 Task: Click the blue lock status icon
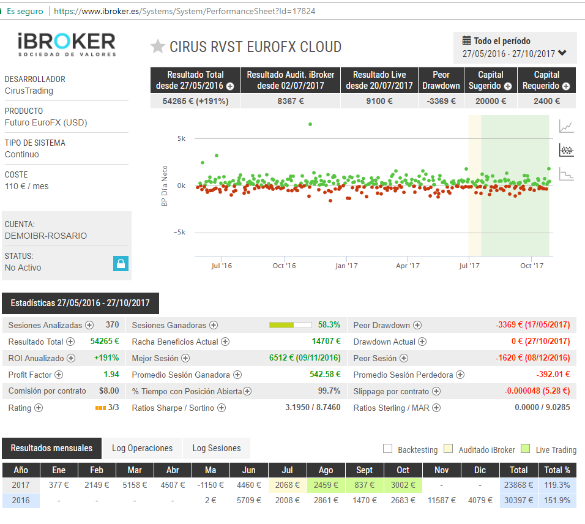pos(121,263)
